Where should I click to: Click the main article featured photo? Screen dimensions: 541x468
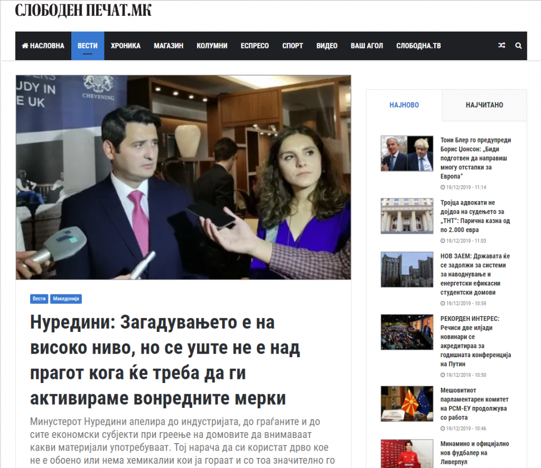click(x=183, y=177)
